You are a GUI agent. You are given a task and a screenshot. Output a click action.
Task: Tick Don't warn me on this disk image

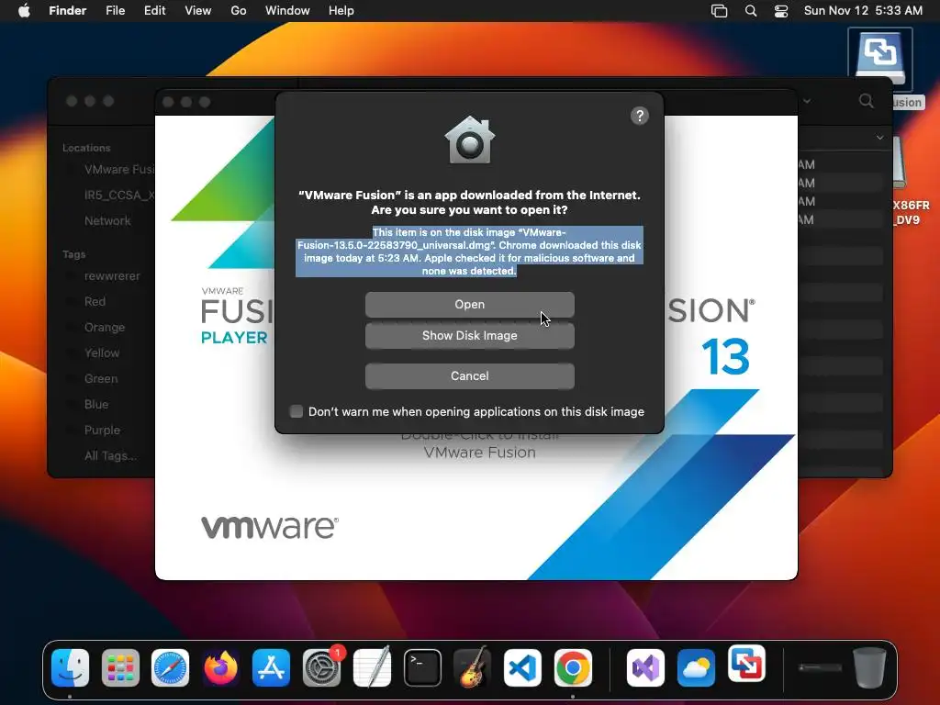coord(297,411)
